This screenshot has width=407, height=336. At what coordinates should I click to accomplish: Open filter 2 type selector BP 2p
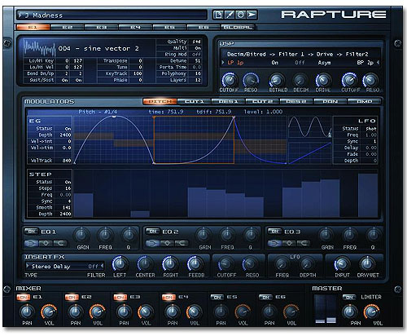(x=365, y=63)
